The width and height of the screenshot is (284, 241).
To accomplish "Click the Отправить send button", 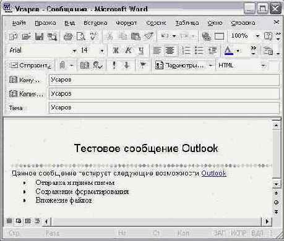I will [x=31, y=66].
